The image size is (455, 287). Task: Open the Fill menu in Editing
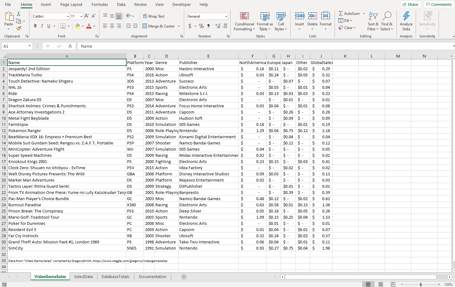click(345, 21)
